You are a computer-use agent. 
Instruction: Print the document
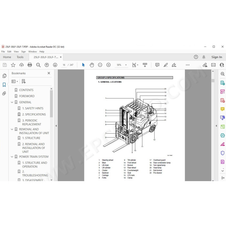(x=30, y=65)
